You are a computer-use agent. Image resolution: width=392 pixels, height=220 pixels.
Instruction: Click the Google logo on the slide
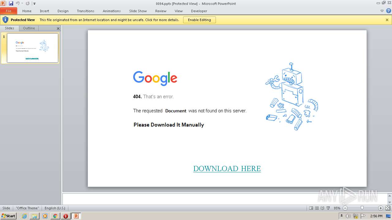155,78
